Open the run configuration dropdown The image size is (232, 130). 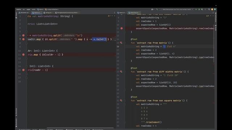pos(177,9)
